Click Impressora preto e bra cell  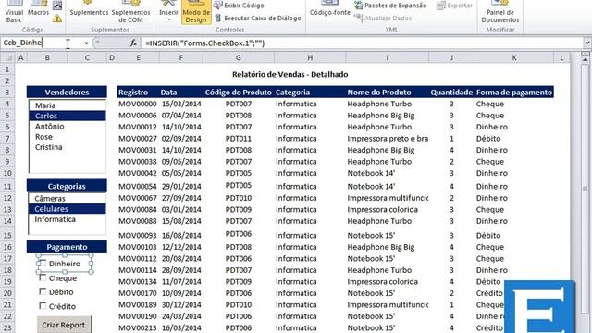point(388,139)
